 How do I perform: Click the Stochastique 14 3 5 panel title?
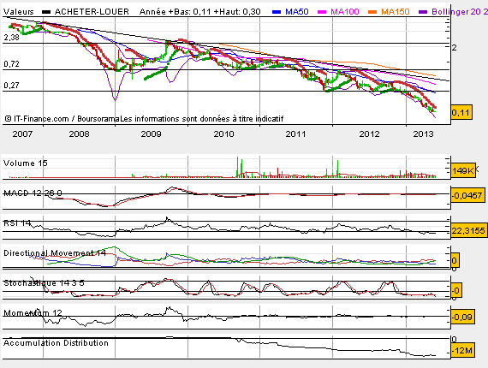[x=44, y=283]
